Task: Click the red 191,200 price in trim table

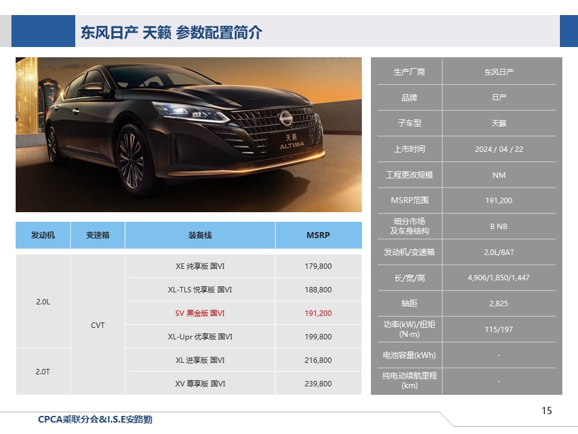Action: (x=319, y=313)
